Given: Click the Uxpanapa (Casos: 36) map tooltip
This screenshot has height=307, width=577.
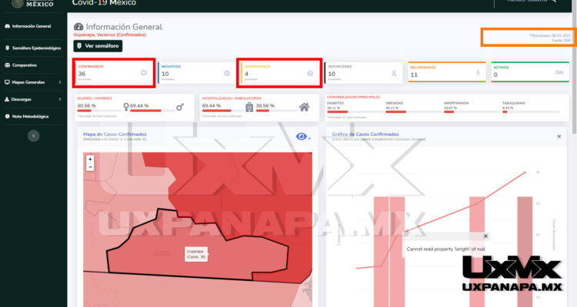Looking at the screenshot, I should click(196, 254).
